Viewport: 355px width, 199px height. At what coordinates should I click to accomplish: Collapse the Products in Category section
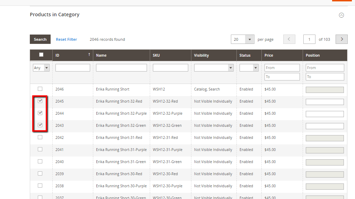pos(341,15)
